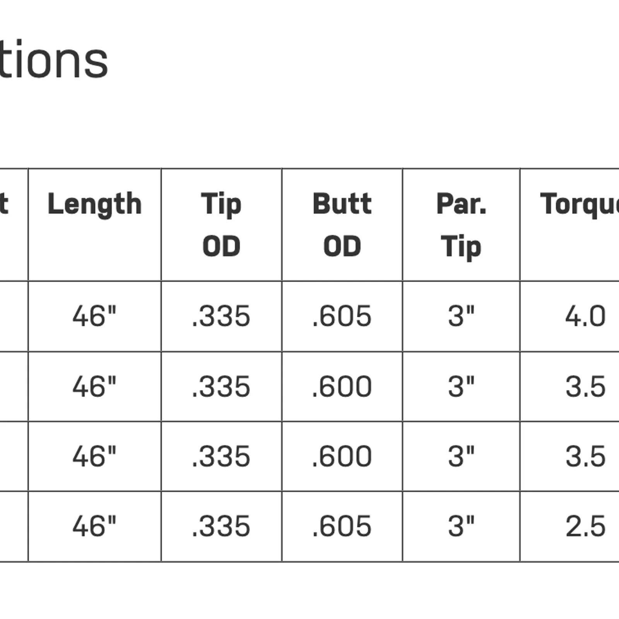This screenshot has height=619, width=619.
Task: Click the last row .335 Tip OD cell
Action: click(221, 527)
